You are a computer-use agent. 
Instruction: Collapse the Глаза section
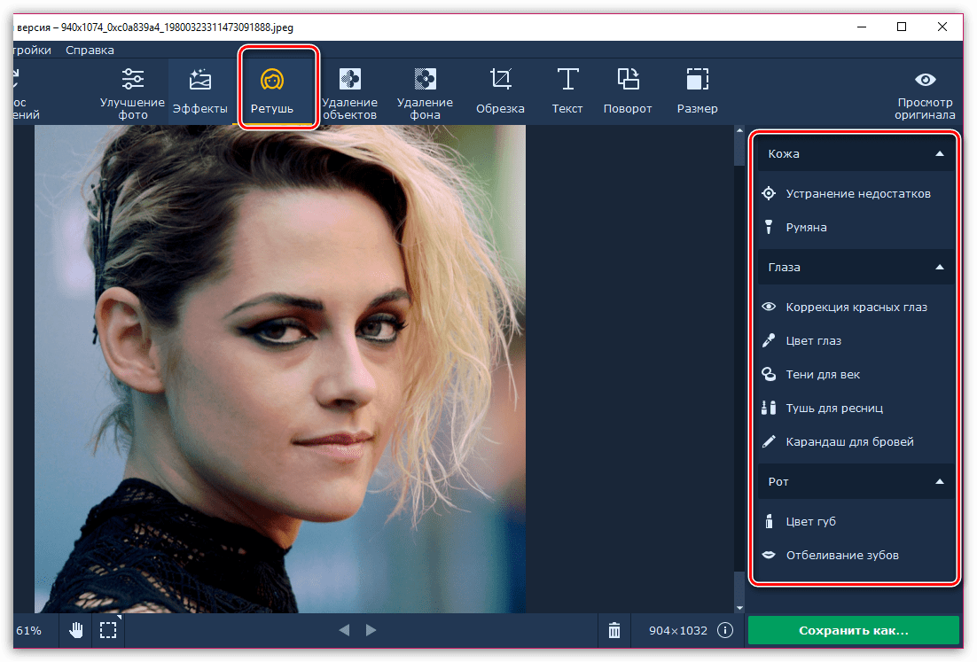click(x=940, y=267)
